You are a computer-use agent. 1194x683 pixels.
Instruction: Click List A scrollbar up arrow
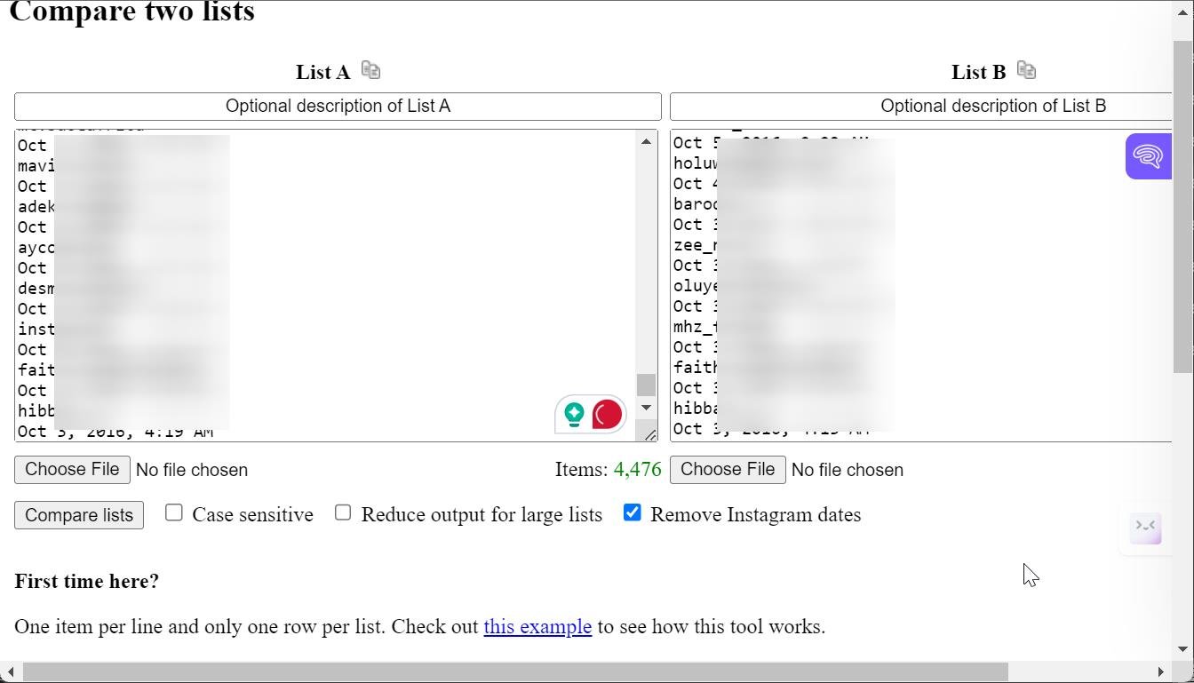(x=646, y=141)
